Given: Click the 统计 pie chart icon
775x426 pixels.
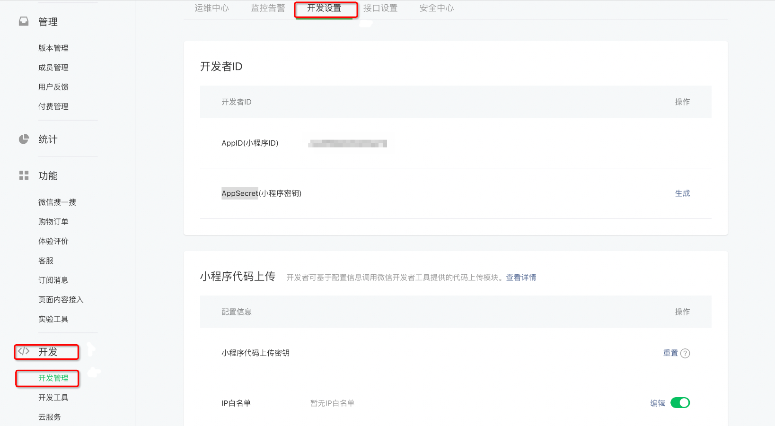Looking at the screenshot, I should tap(24, 139).
